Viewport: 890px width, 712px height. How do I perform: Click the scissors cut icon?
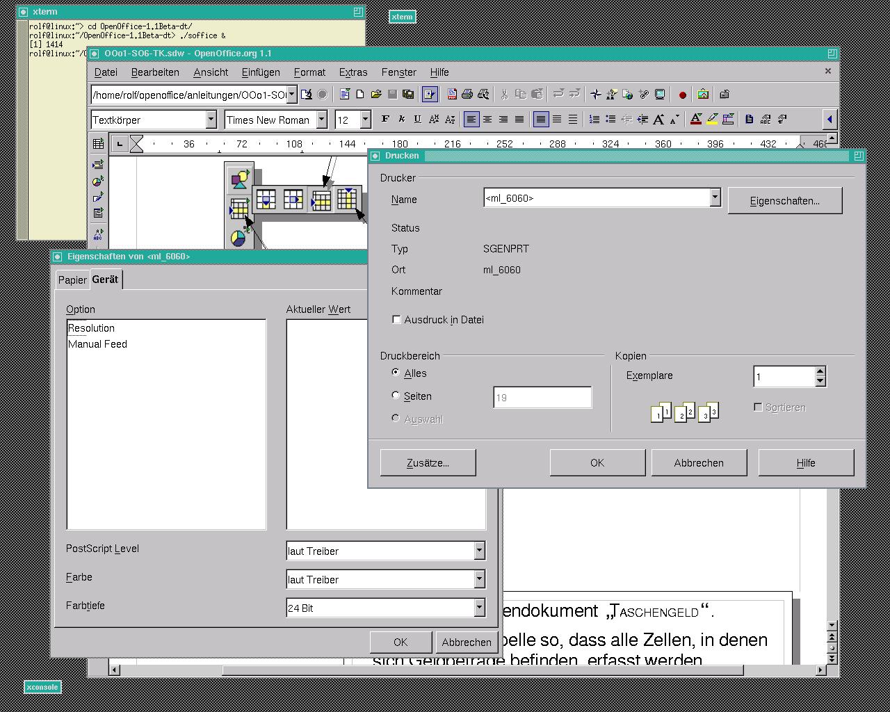[505, 95]
